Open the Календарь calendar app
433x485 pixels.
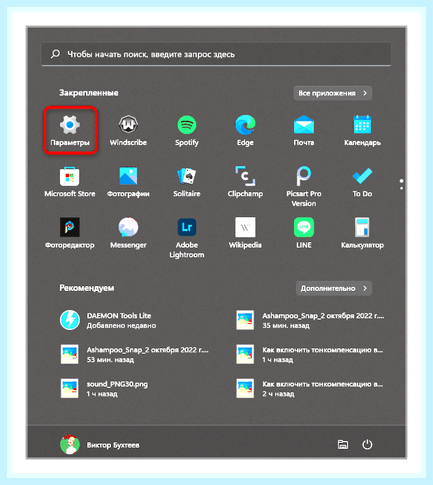click(x=362, y=130)
